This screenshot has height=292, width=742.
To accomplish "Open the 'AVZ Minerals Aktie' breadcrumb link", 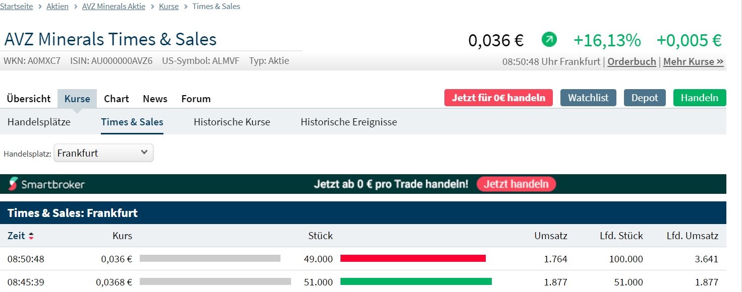I will (x=113, y=6).
